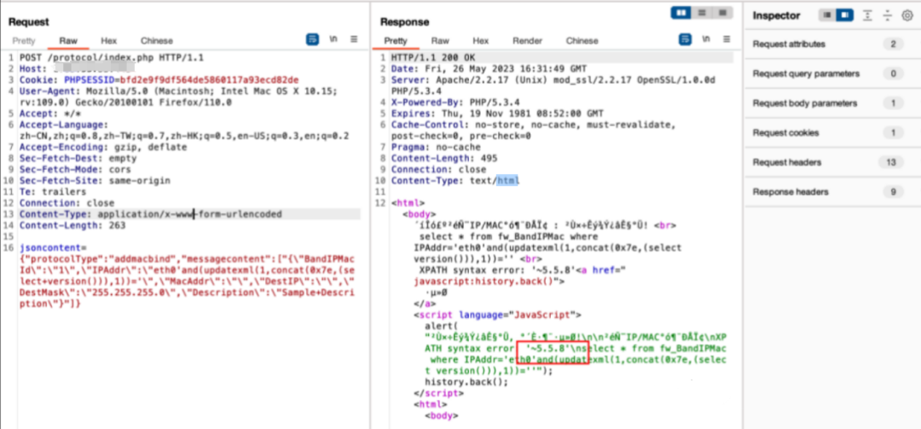
Task: Click the Te: trailers header line
Action: click(53, 192)
